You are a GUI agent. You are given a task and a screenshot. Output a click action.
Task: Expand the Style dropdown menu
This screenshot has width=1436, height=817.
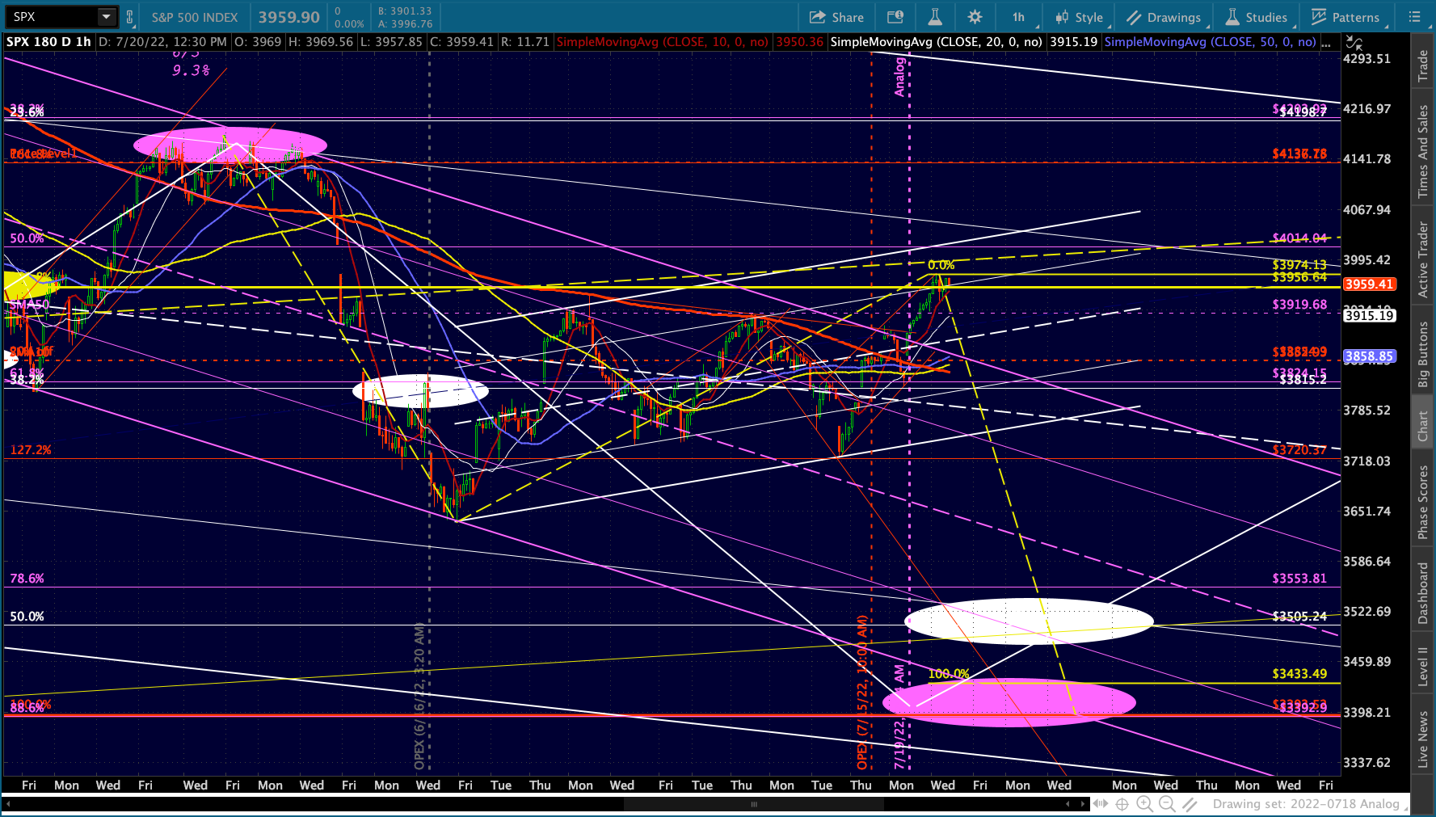(1079, 17)
